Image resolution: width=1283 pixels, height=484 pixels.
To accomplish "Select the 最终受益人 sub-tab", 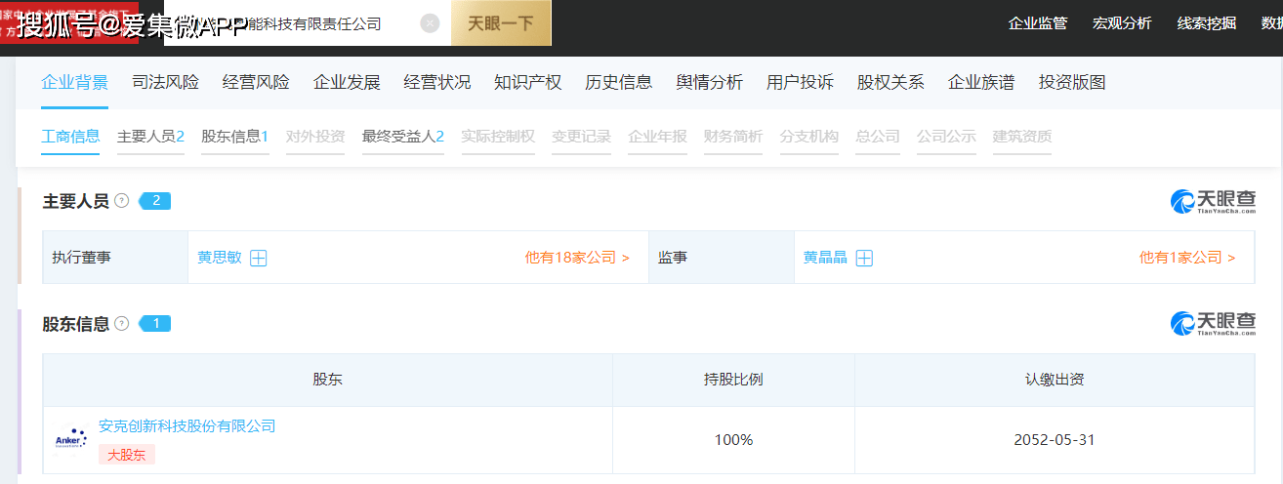I will pyautogui.click(x=402, y=137).
